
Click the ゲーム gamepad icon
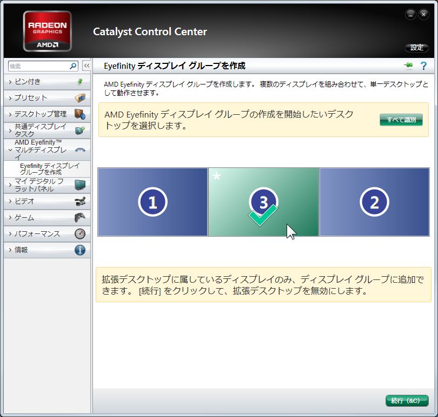80,218
